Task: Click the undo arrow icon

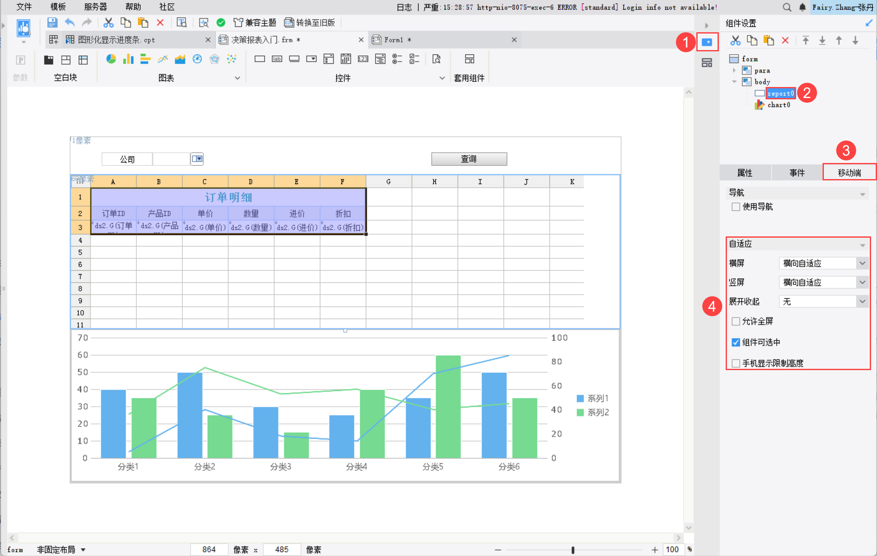Action: click(x=70, y=22)
